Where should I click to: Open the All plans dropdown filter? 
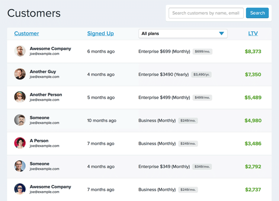coord(182,33)
